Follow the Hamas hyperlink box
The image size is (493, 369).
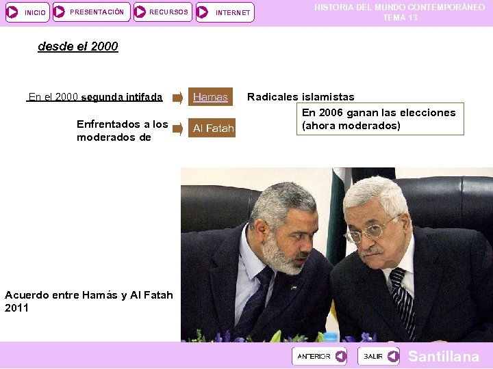(210, 96)
